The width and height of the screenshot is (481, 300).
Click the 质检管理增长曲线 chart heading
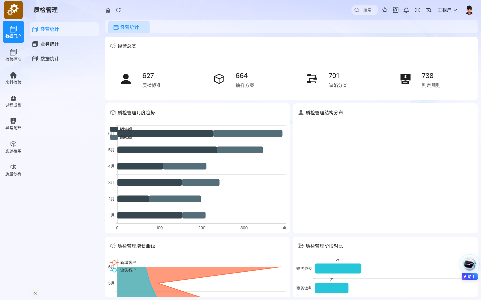point(136,246)
